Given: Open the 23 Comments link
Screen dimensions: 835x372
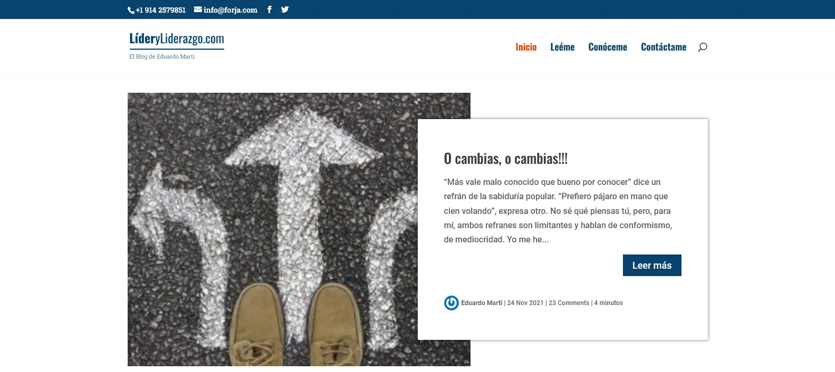Looking at the screenshot, I should pyautogui.click(x=569, y=303).
